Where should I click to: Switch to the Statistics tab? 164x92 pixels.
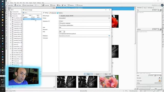pos(60,13)
